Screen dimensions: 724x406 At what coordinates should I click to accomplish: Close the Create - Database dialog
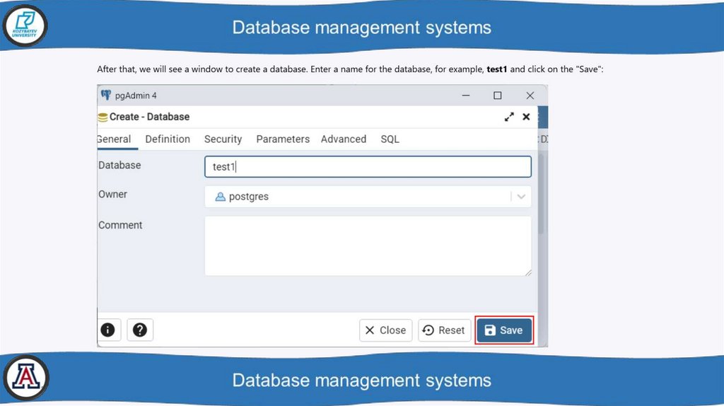point(526,117)
